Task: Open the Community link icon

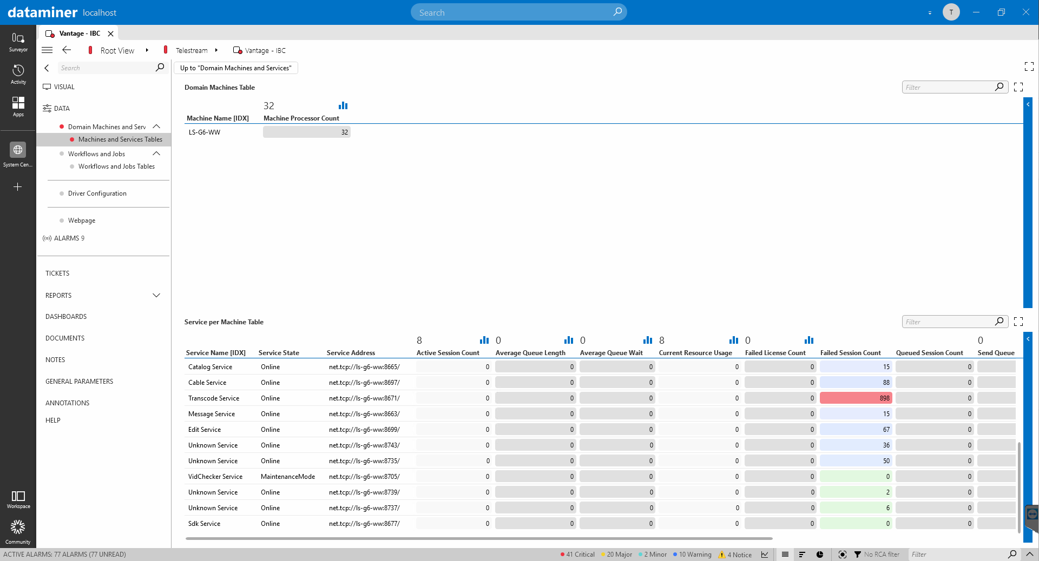Action: (18, 532)
